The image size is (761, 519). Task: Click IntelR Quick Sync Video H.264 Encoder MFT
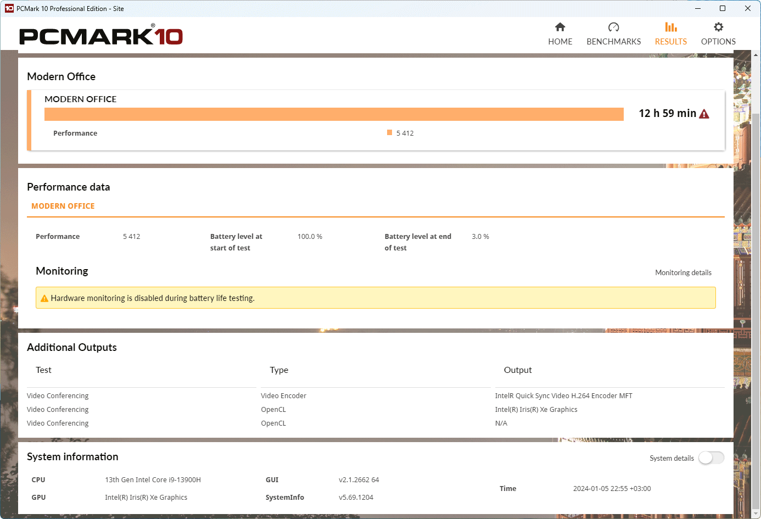(563, 395)
